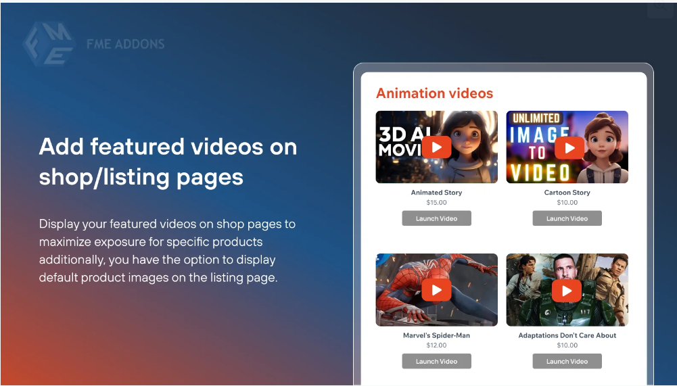The height and width of the screenshot is (386, 677).
Task: Click the $10.00 price under Adaptations Don't Care About
Action: [x=567, y=345]
